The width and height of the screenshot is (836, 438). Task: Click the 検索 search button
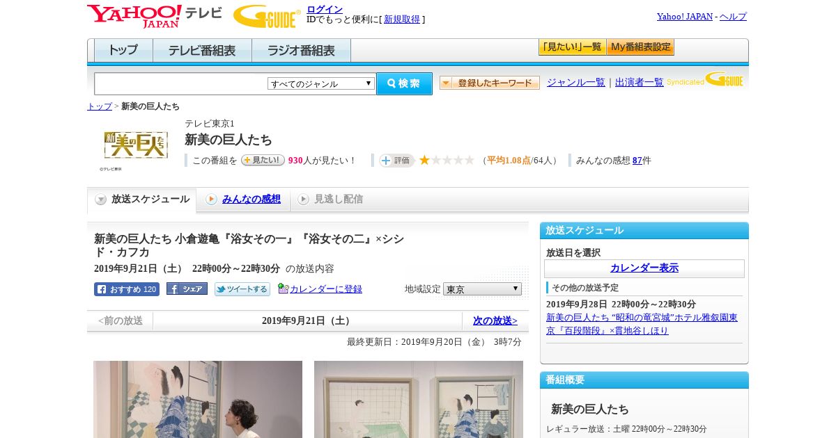click(x=404, y=83)
